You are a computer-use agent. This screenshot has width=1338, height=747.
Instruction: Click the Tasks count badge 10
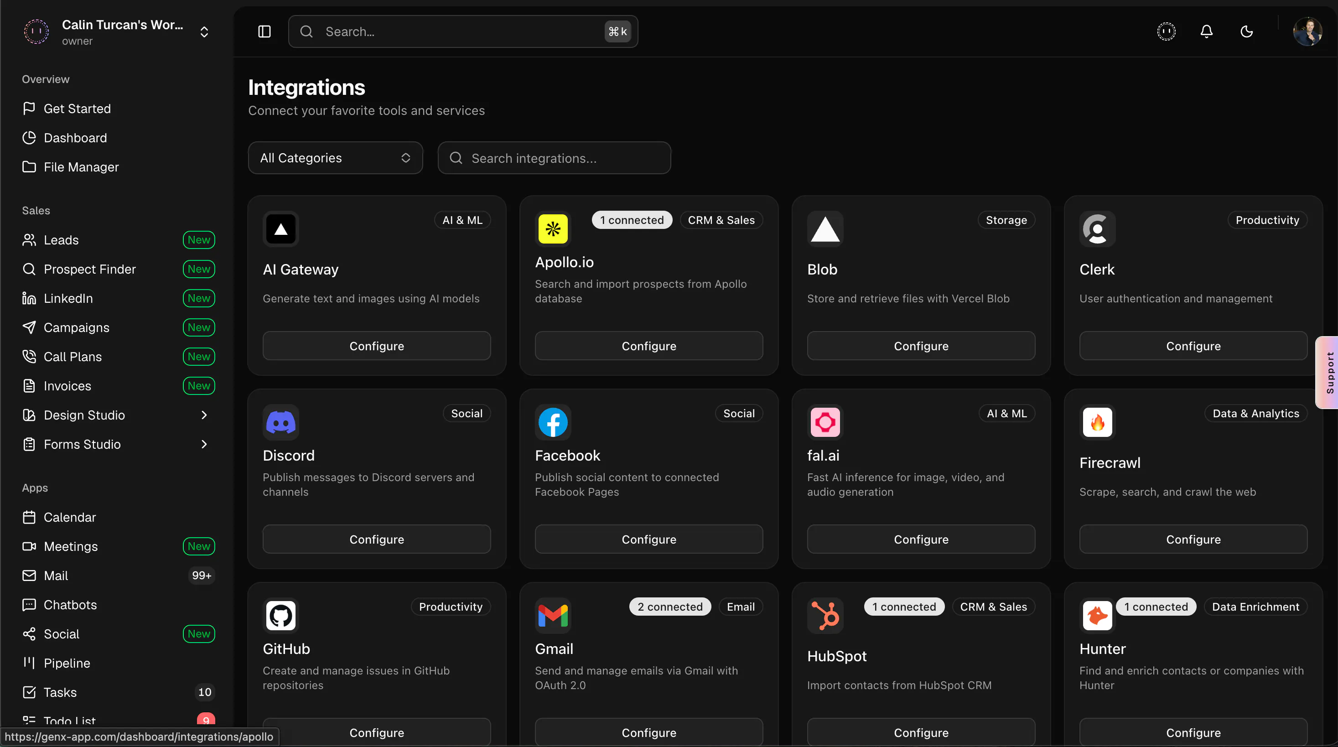tap(205, 692)
